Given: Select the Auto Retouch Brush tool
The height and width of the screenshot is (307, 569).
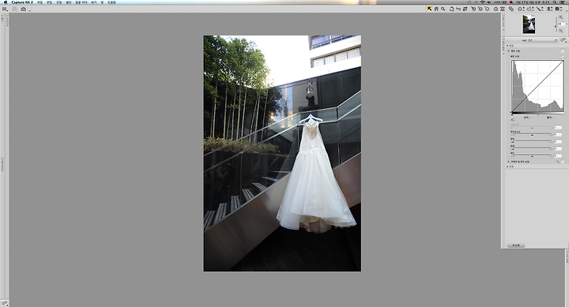Looking at the screenshot, I should pyautogui.click(x=511, y=9).
